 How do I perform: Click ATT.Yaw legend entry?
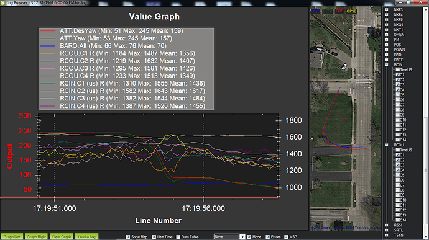click(x=106, y=38)
